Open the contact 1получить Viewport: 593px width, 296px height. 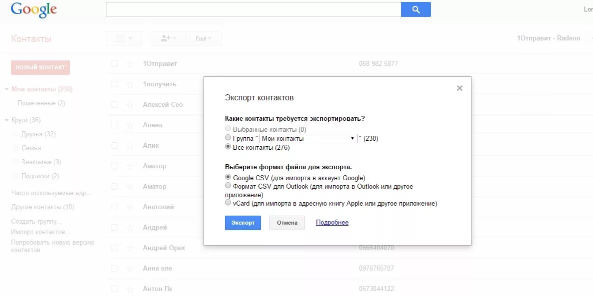(159, 84)
